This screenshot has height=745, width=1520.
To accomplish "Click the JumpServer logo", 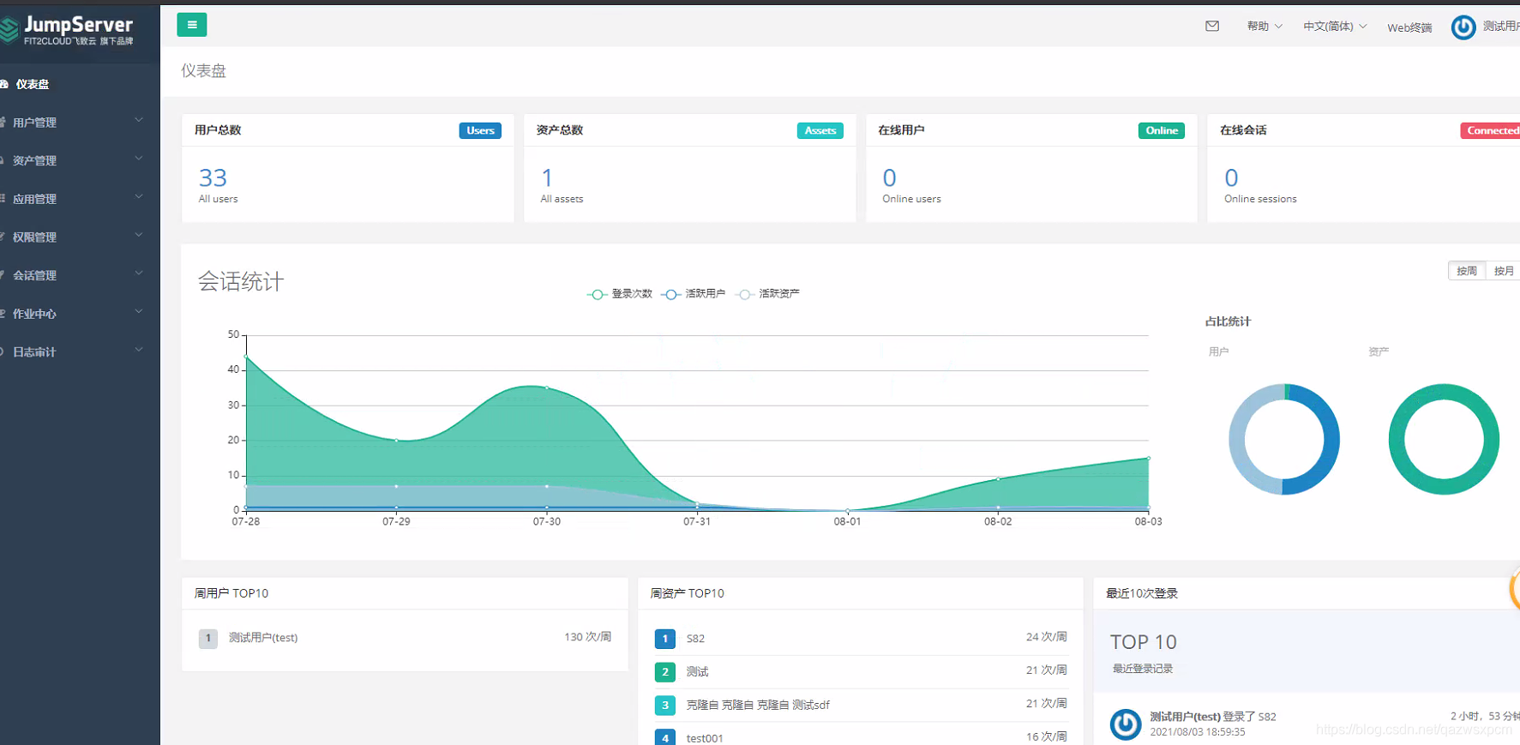I will coord(69,29).
